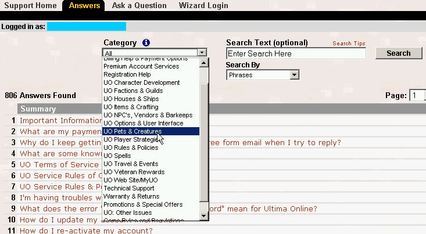Open answer 5 UO Terms of Service

[x=59, y=165]
